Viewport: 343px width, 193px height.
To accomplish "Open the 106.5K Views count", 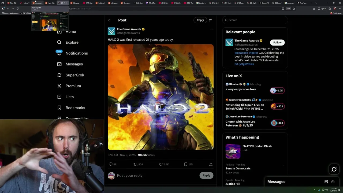I will point(146,155).
